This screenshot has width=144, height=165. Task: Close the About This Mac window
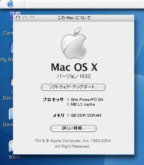pyautogui.click(x=18, y=18)
